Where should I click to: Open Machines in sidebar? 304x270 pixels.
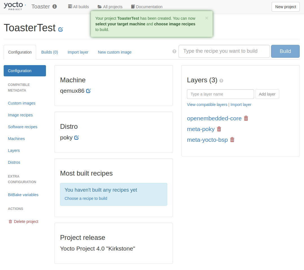point(16,139)
